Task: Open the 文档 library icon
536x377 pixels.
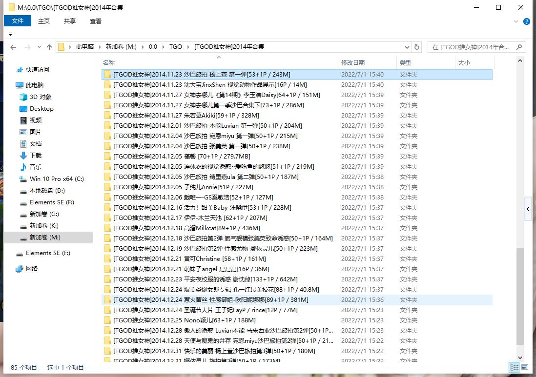Action: [23, 143]
